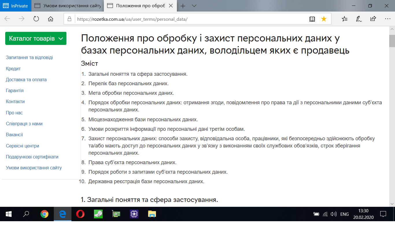Screen dimensions: 395x231
Task: Open the Action Center notifications icon
Action: click(x=383, y=214)
